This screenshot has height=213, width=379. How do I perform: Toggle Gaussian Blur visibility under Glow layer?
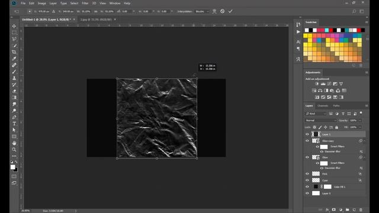click(322, 168)
